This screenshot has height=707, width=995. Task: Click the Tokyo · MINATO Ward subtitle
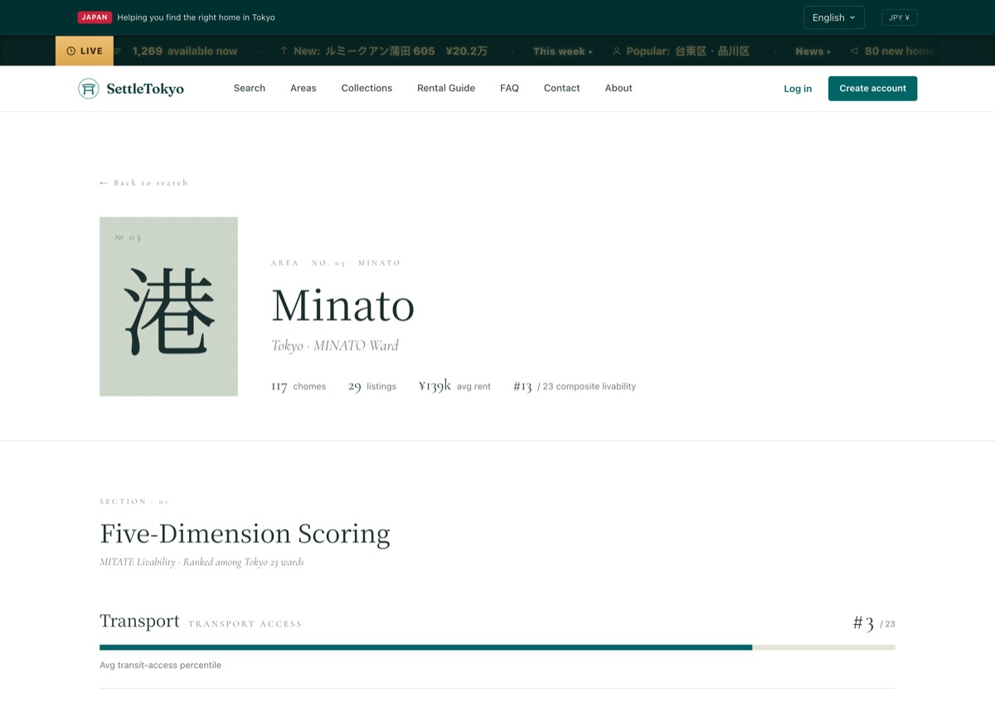pyautogui.click(x=335, y=346)
